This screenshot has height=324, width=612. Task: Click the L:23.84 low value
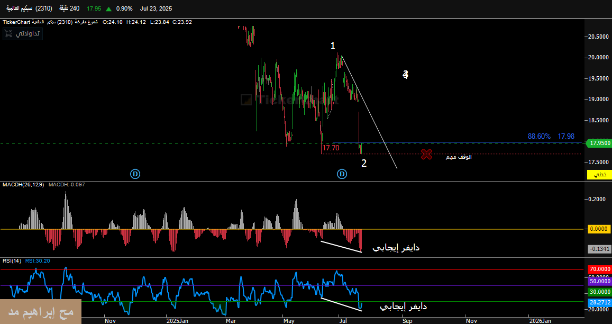160,22
